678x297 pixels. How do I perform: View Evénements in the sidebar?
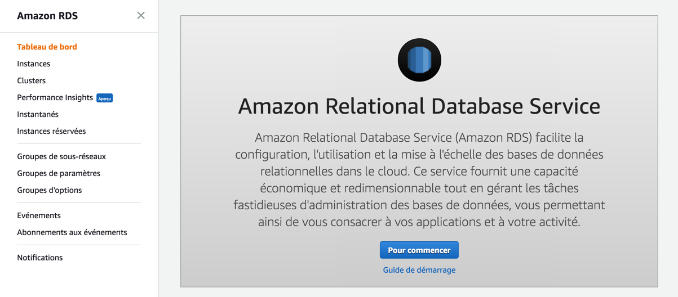point(39,215)
